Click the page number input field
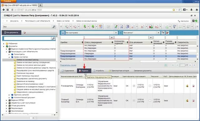 point(182,65)
